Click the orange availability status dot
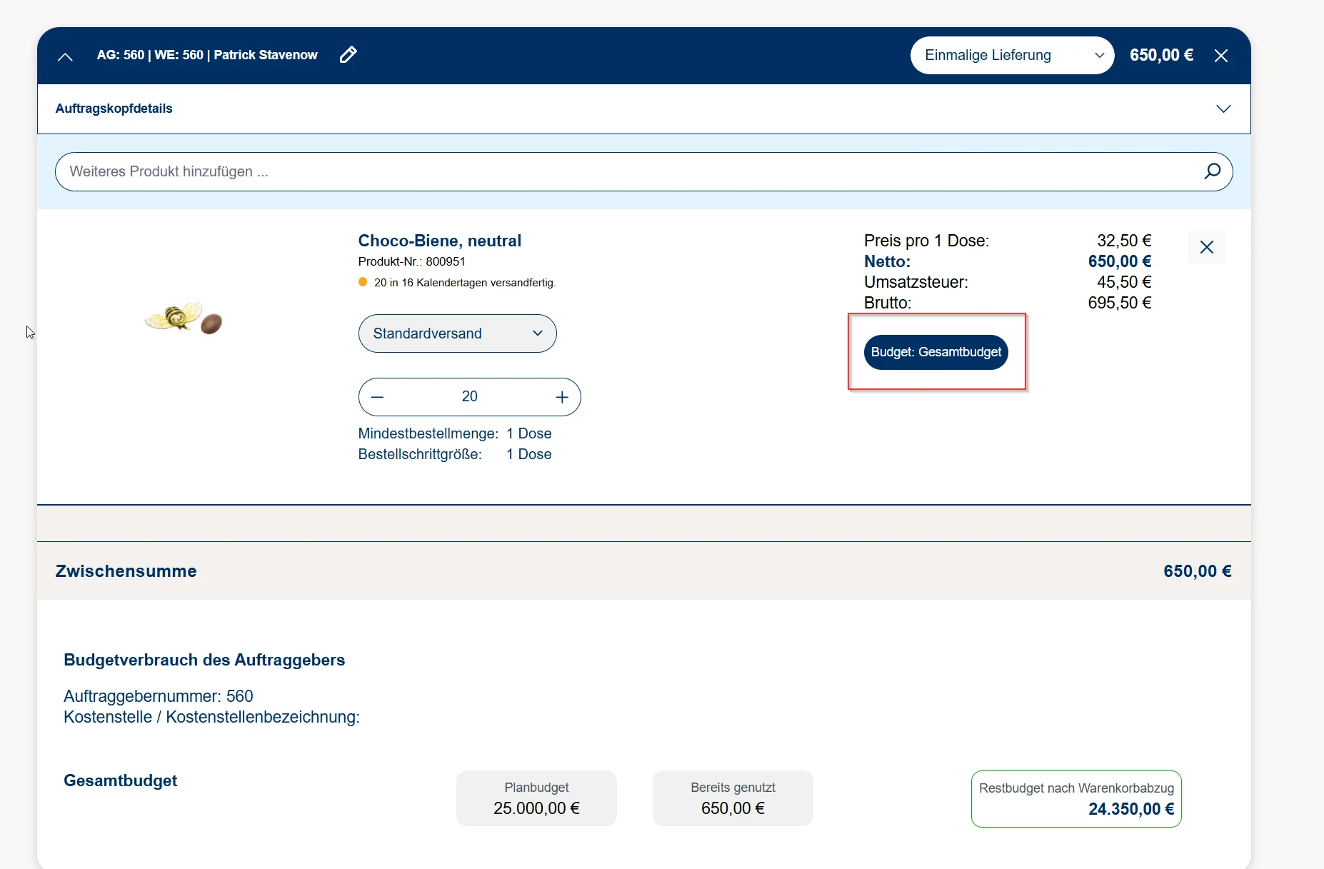Image resolution: width=1324 pixels, height=869 pixels. 363,282
